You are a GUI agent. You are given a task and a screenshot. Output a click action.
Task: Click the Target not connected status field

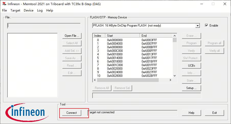click(x=133, y=113)
